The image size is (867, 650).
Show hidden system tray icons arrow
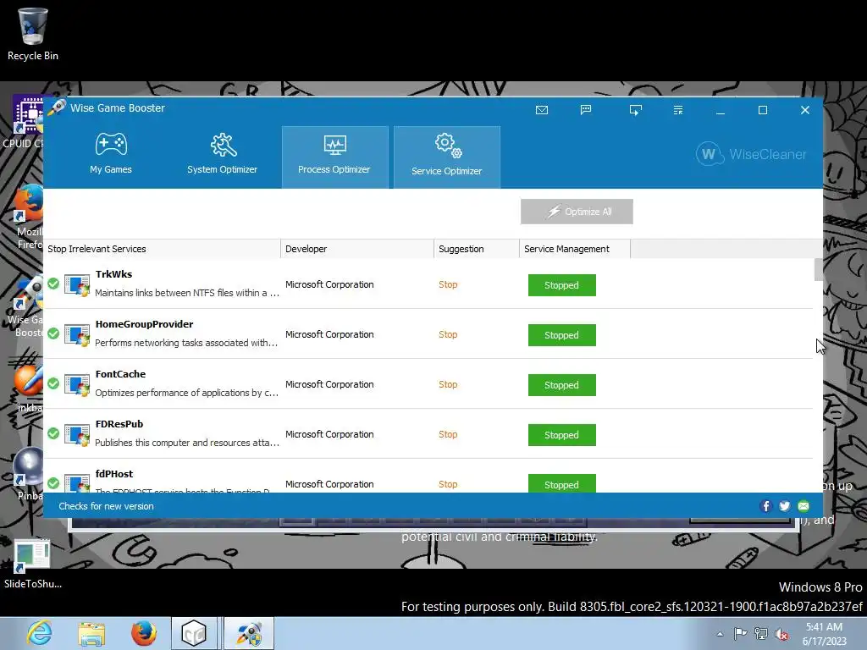[x=720, y=634]
